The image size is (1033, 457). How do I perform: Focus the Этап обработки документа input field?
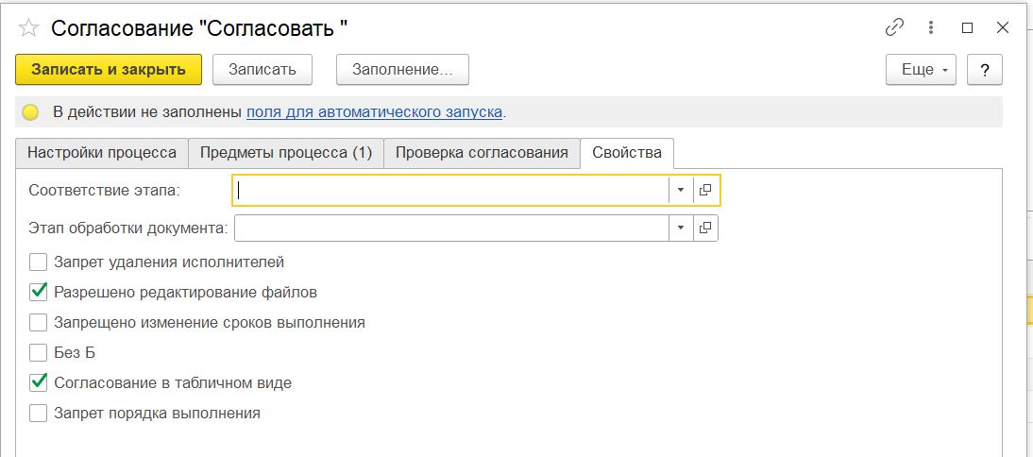click(x=452, y=228)
